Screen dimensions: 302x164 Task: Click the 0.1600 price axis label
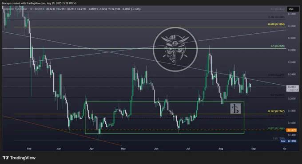292,123
